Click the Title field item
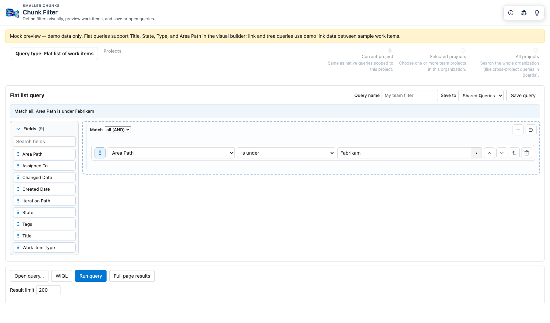This screenshot has width=550, height=323. tap(44, 236)
